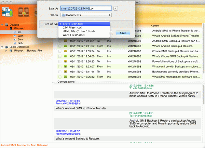Click the phone-to-phone transfer toolbar icon
This screenshot has width=205, height=148.
24,12
